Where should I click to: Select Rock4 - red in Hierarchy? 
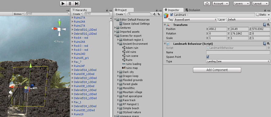click(x=81, y=38)
